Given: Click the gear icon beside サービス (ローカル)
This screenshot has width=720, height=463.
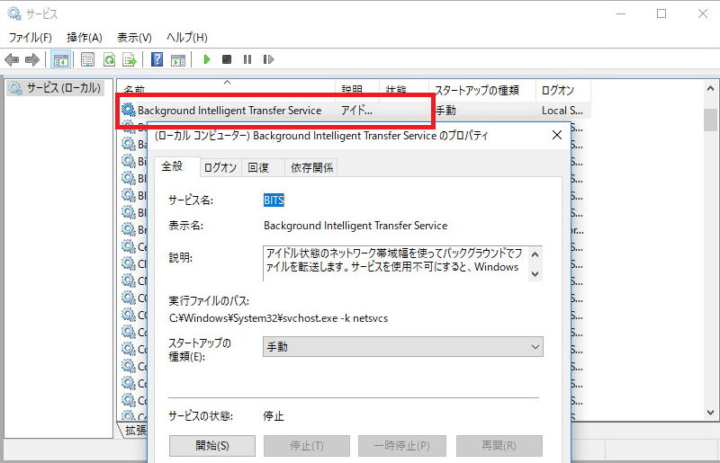Looking at the screenshot, I should coord(16,87).
